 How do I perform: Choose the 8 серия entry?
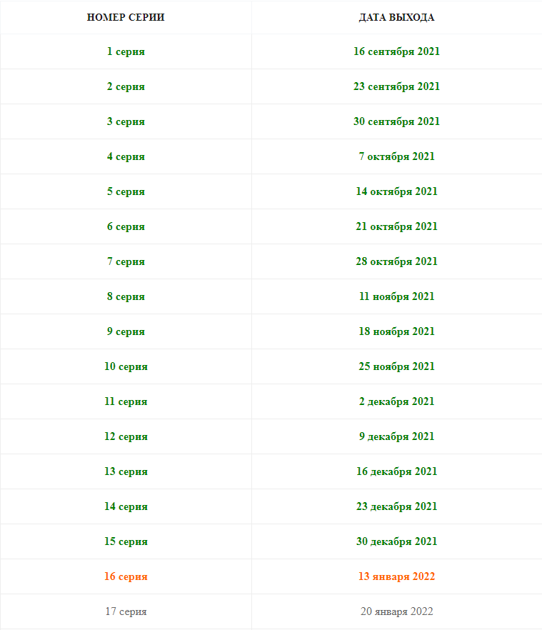click(126, 296)
